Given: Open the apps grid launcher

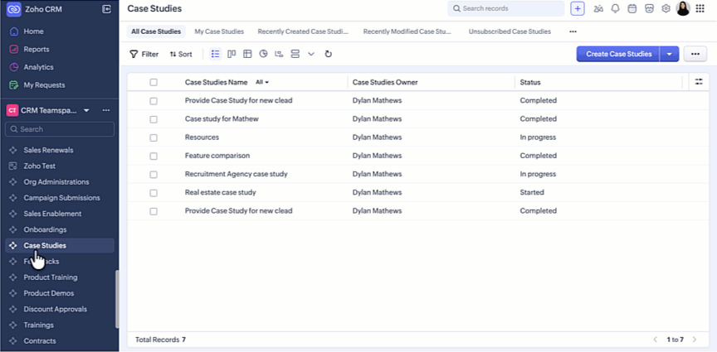Looking at the screenshot, I should tap(700, 8).
